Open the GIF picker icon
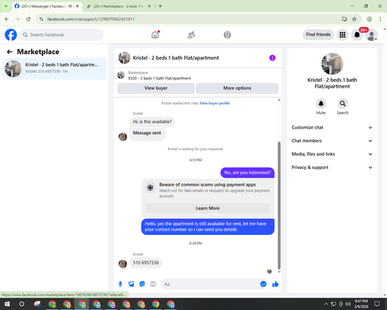Screen dimensions: 387x310 point(153,284)
